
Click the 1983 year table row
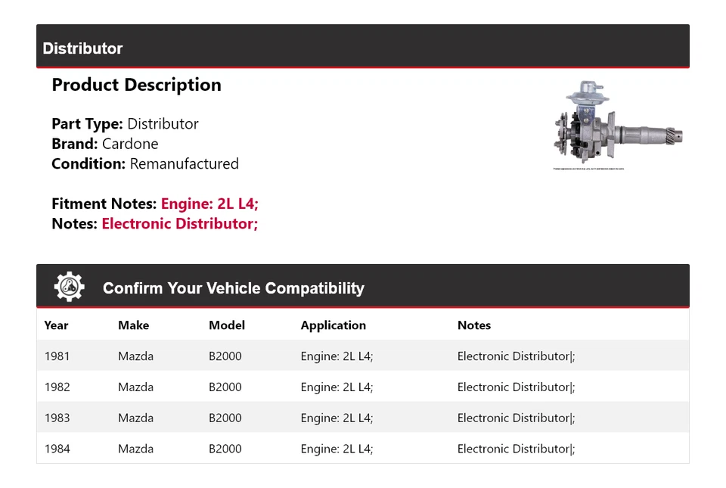[x=363, y=417]
